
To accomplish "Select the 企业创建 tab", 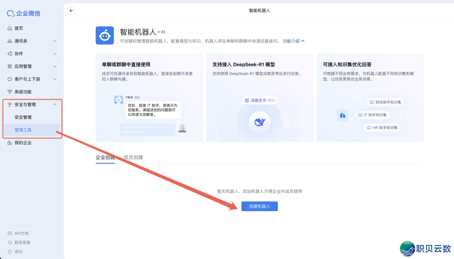I will coord(106,157).
